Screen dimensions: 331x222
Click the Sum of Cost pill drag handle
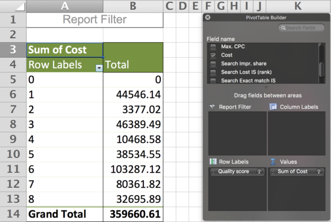click(x=273, y=172)
